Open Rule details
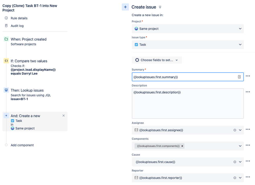 19,18
